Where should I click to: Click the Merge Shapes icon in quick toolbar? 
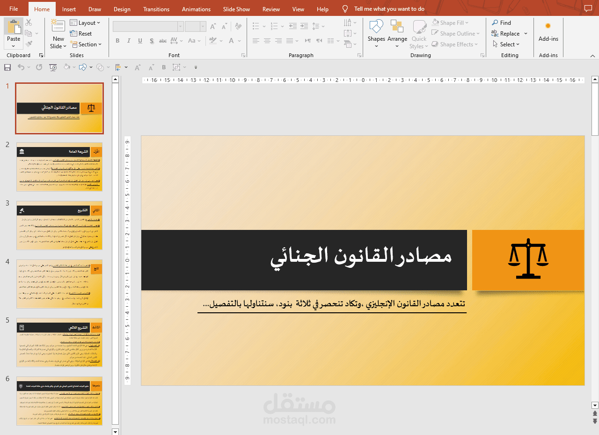pyautogui.click(x=100, y=67)
